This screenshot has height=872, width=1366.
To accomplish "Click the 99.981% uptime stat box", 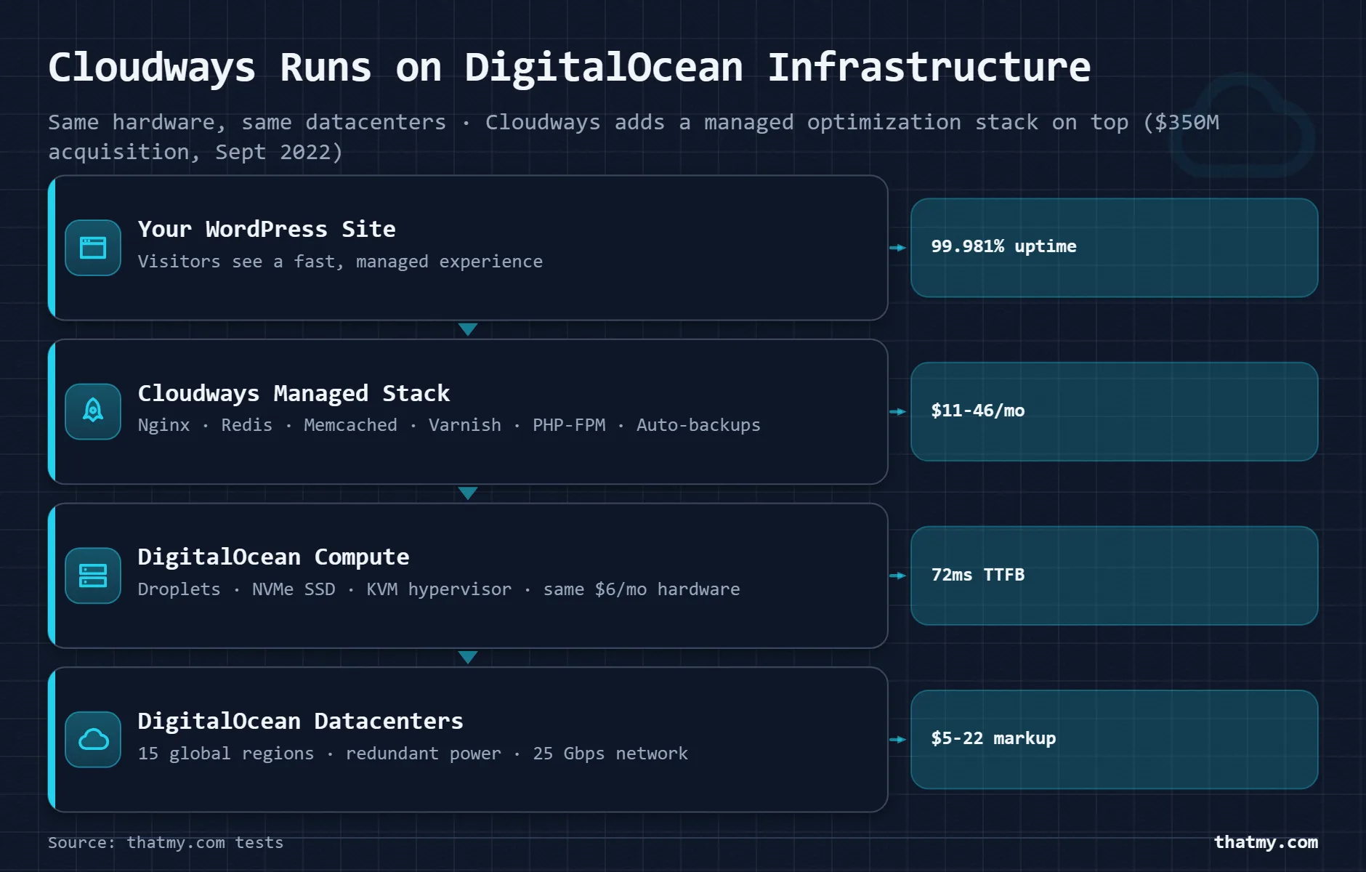I will click(x=1114, y=248).
